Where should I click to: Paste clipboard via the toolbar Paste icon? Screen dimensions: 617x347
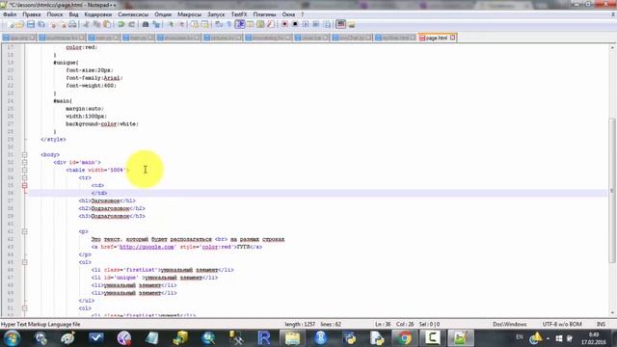pos(107,24)
